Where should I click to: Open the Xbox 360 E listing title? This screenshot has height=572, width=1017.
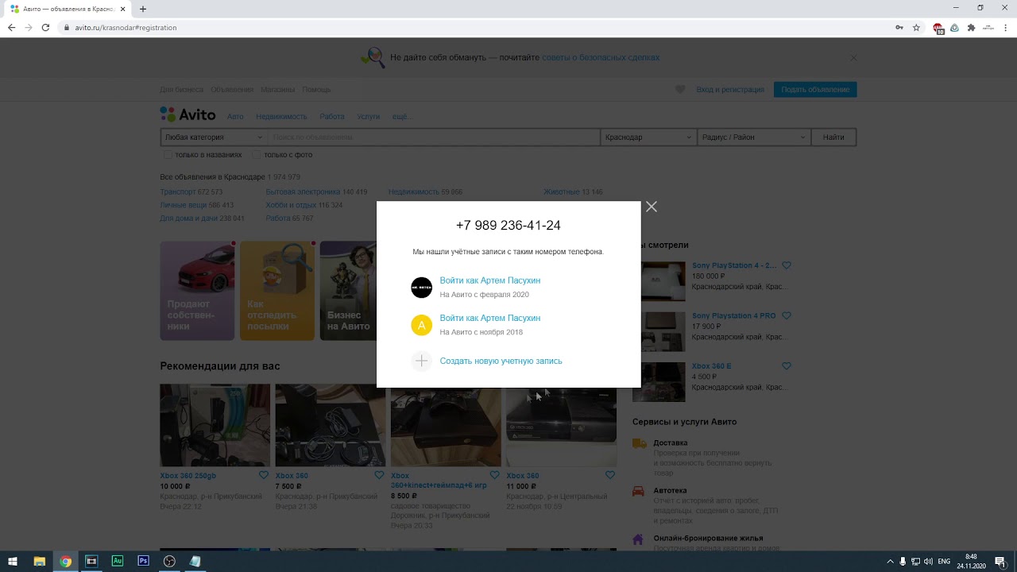712,366
